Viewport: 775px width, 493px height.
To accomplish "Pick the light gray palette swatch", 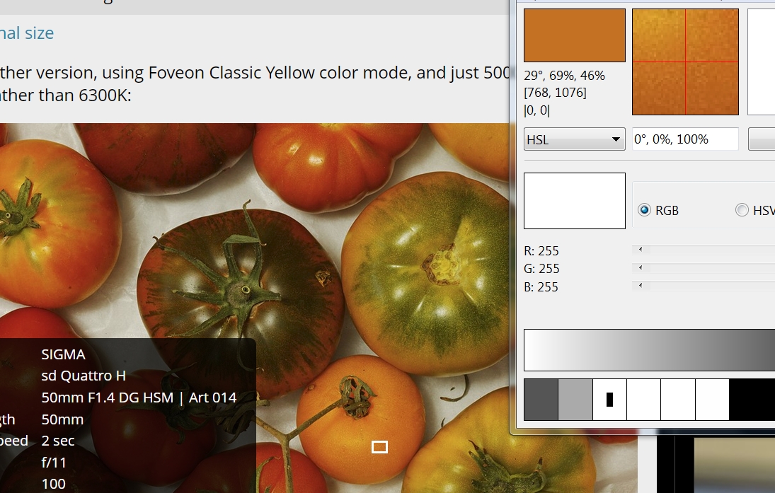I will (575, 400).
